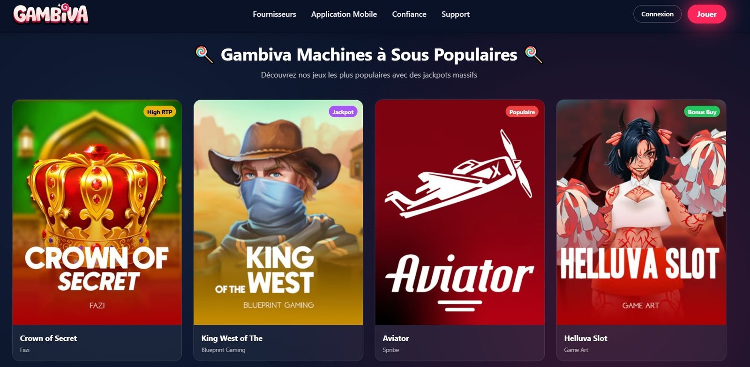Open the Fournisseurs menu item

click(x=274, y=14)
